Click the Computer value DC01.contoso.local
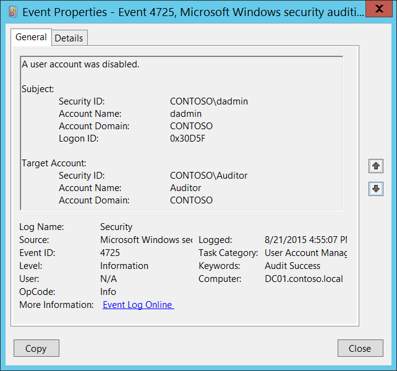The height and width of the screenshot is (371, 397). click(304, 279)
